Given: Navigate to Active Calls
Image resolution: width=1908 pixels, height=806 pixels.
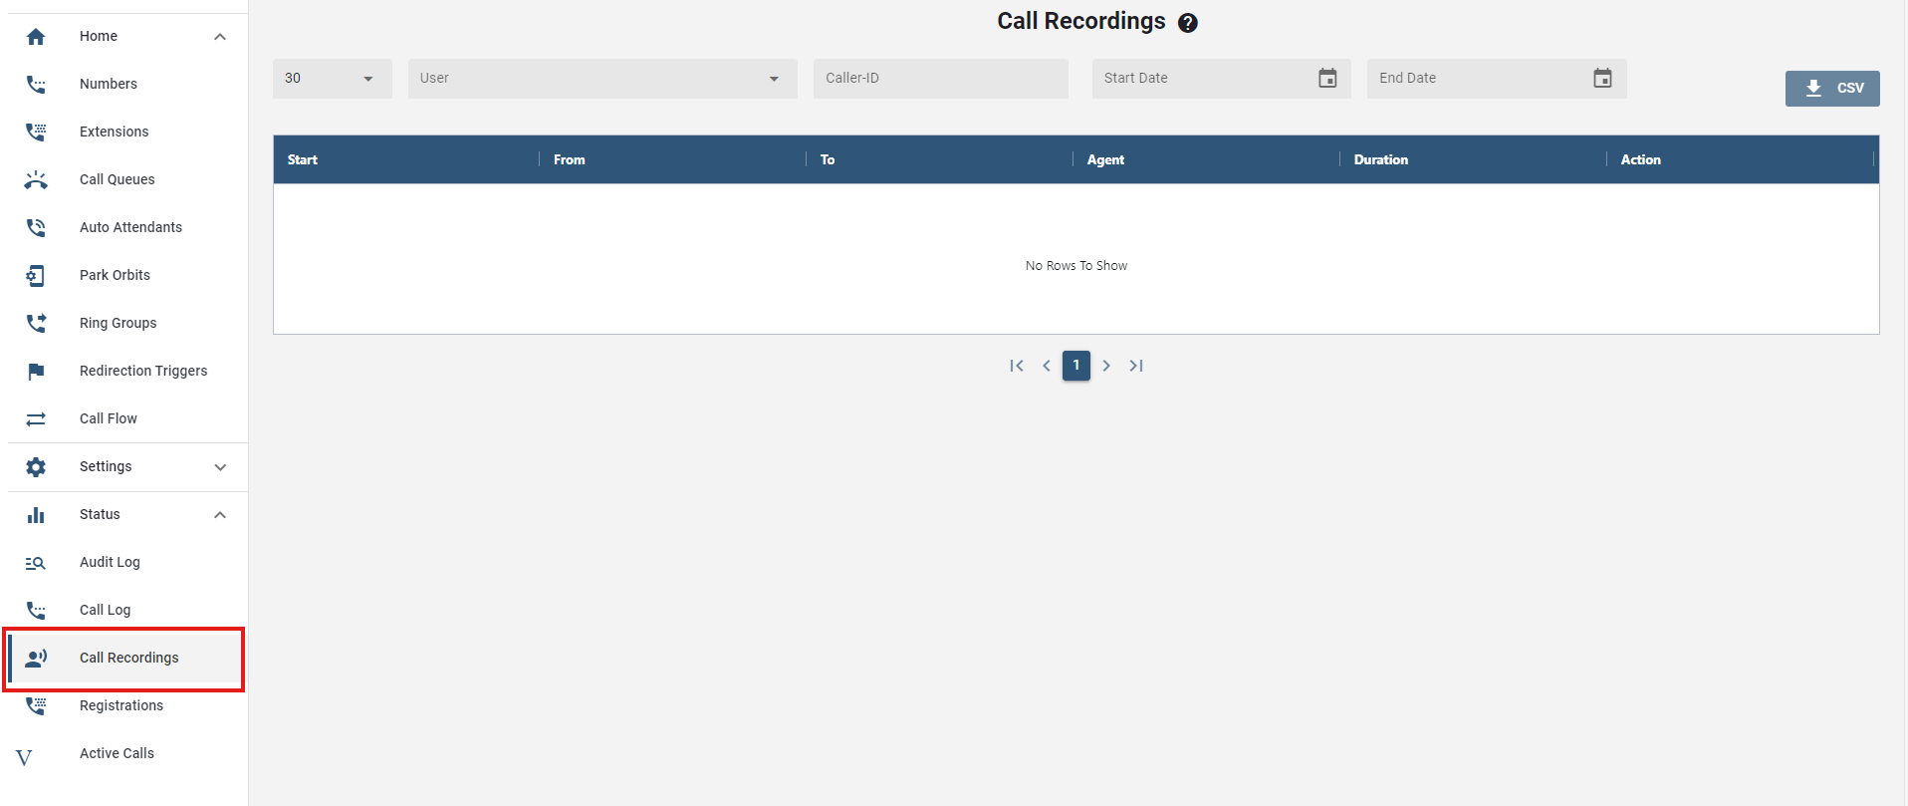Looking at the screenshot, I should [x=117, y=753].
